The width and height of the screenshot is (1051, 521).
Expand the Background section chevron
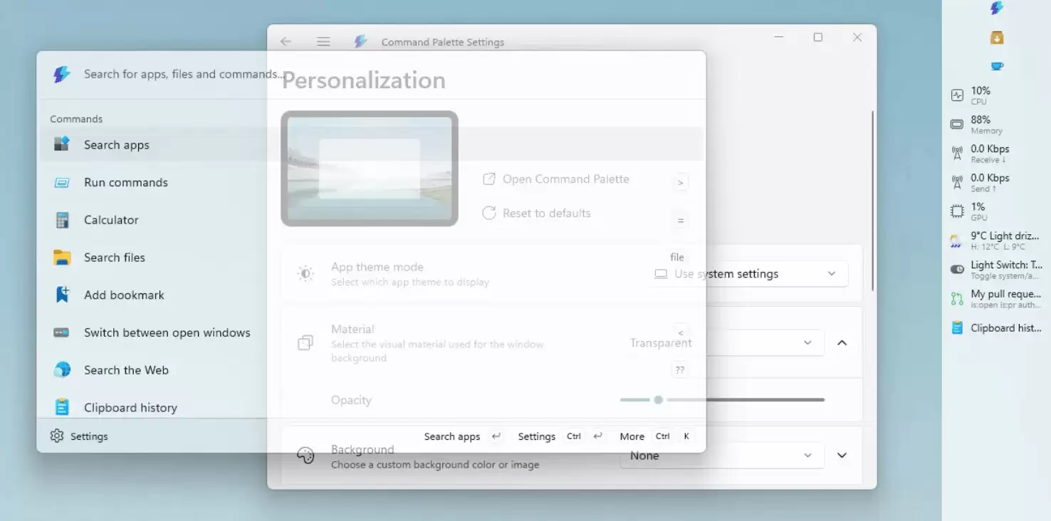[842, 456]
